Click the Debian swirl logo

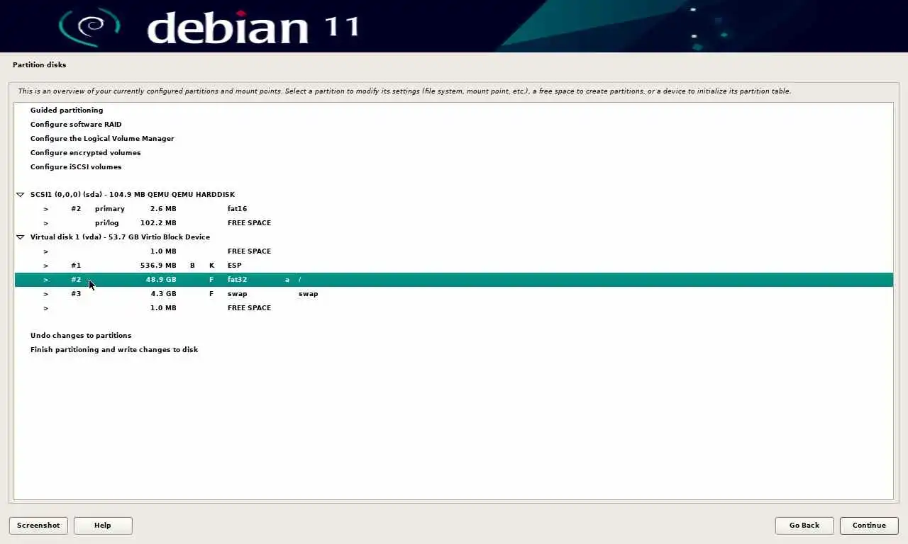click(89, 27)
